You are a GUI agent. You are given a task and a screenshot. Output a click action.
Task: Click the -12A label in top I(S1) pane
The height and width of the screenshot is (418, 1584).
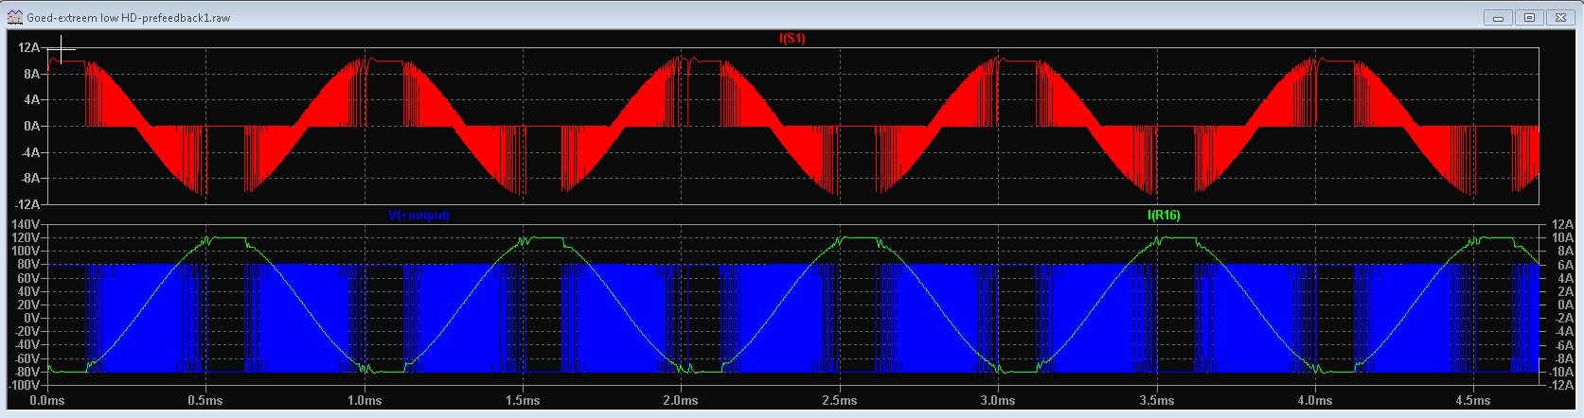(x=28, y=204)
